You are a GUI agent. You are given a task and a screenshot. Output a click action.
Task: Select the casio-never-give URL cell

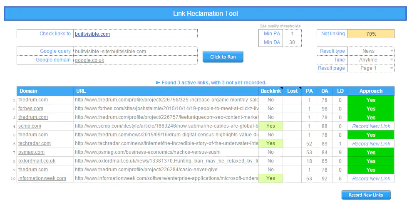[166, 170]
